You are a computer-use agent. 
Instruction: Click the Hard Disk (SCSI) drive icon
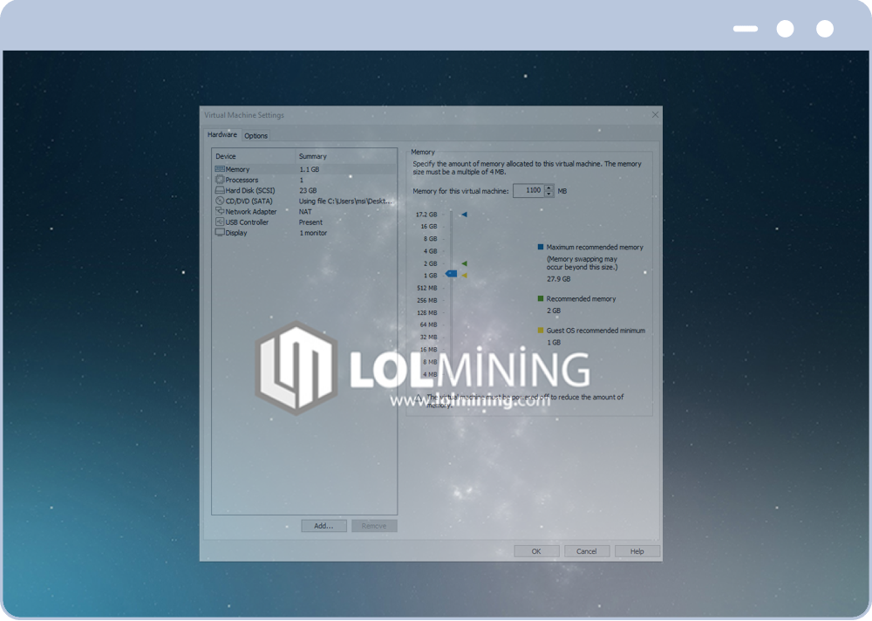click(220, 190)
